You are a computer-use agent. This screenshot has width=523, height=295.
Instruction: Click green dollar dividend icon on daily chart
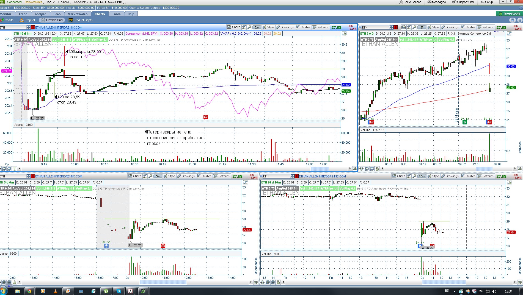[x=464, y=122]
